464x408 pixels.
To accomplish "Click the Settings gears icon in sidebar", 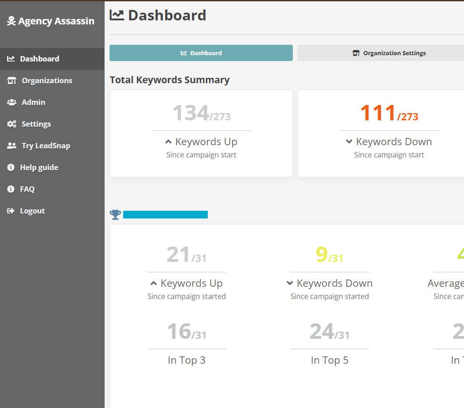I will coord(12,124).
